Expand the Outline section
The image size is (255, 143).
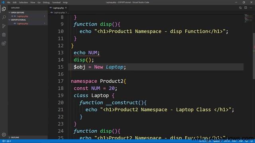pyautogui.click(x=27, y=137)
